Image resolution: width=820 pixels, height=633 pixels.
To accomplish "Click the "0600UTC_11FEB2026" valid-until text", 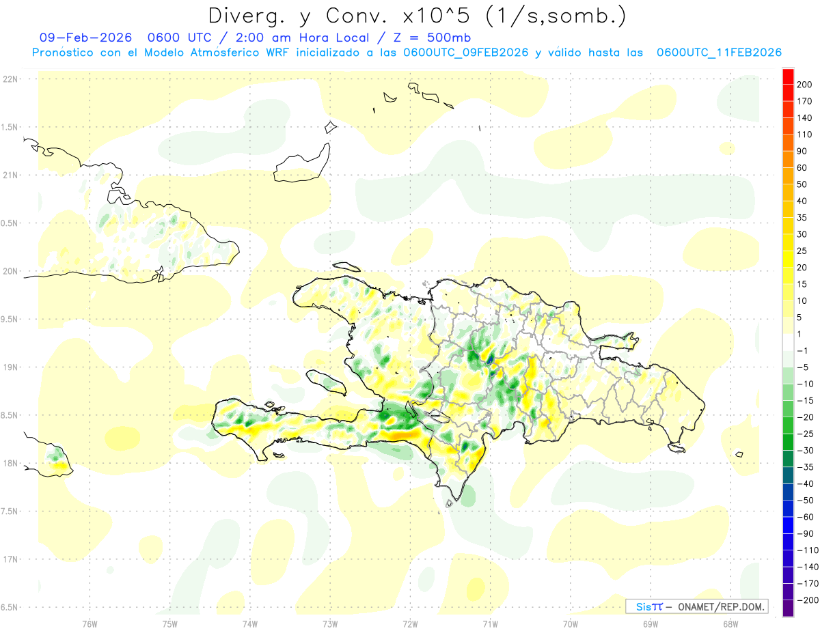I will [719, 53].
